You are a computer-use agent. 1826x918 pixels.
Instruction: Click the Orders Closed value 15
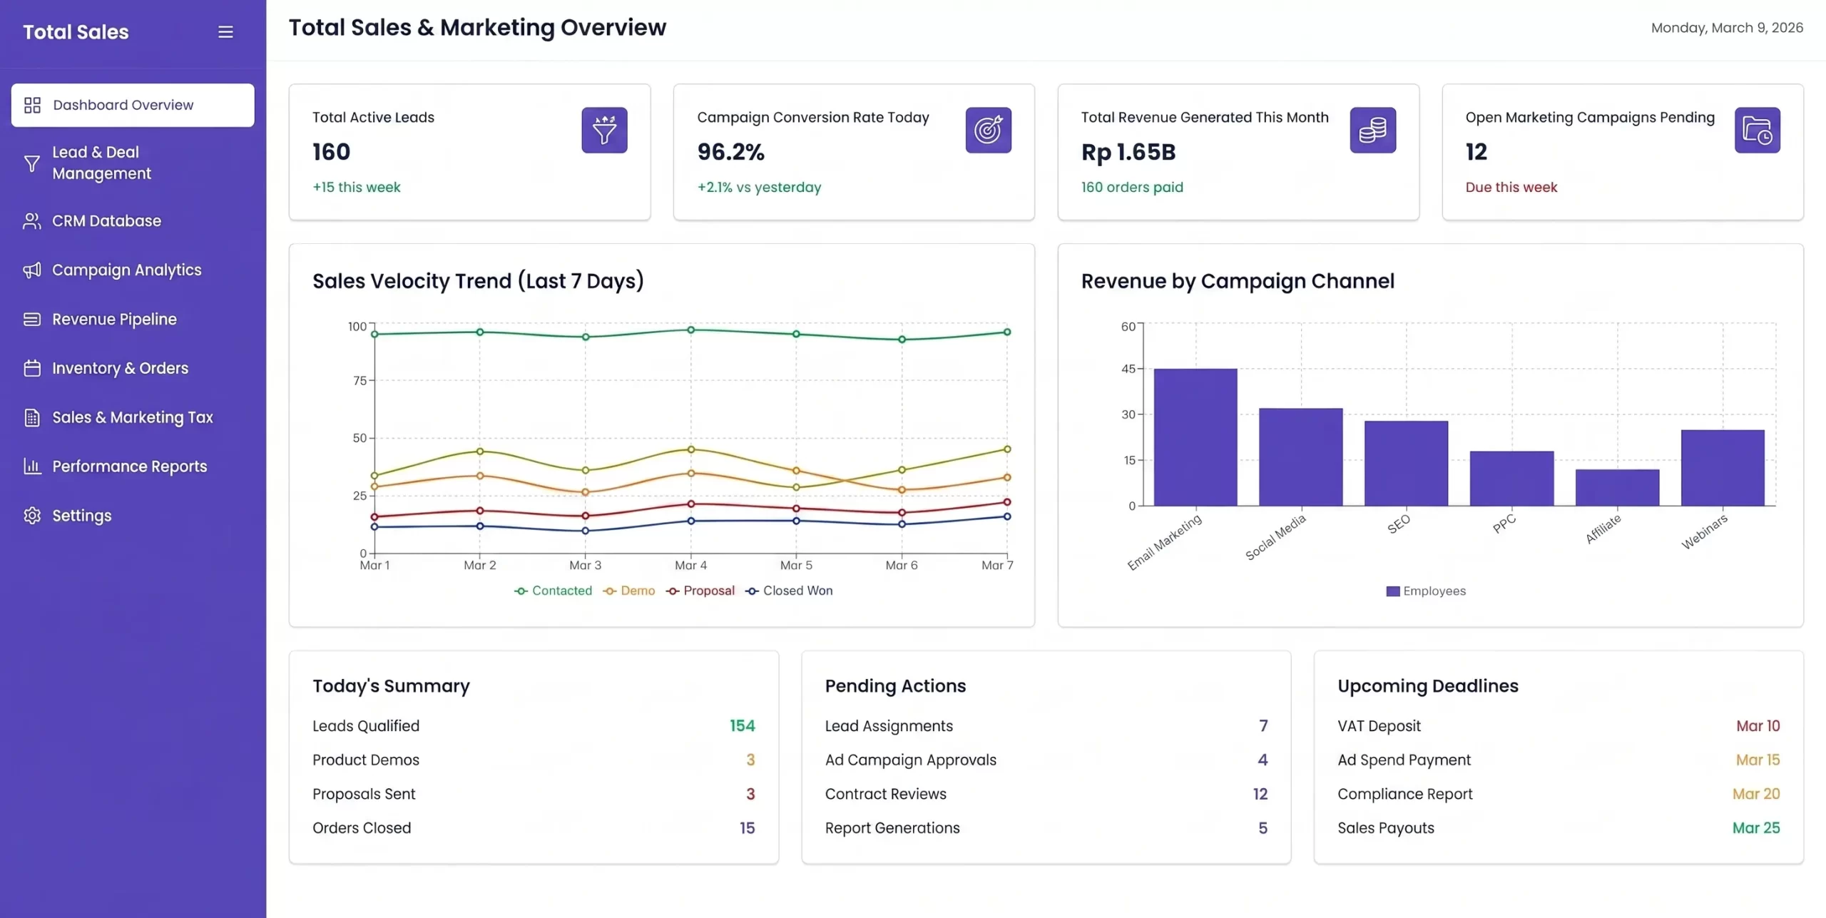point(747,828)
